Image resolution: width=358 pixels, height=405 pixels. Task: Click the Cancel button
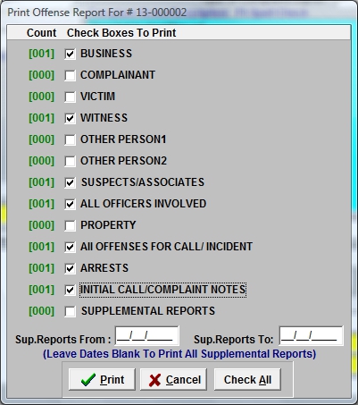coord(173,379)
